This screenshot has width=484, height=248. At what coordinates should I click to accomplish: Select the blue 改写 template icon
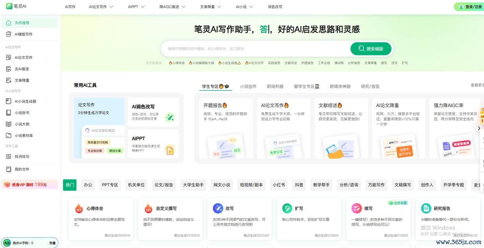point(218,209)
